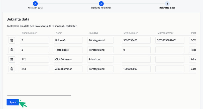This screenshot has height=109, width=203.
Task: Select Org-nummer field with 1000000000
Action: coord(136,69)
